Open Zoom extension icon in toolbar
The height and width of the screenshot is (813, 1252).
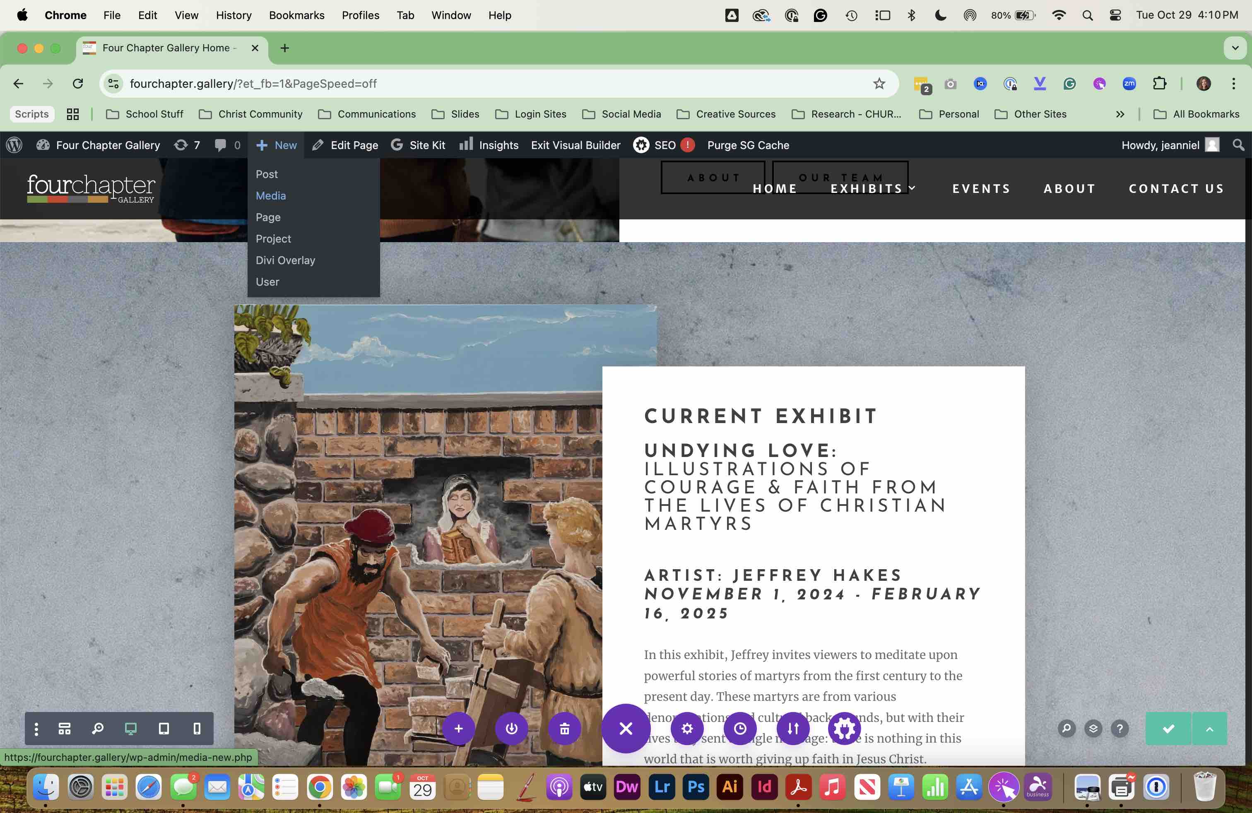click(x=1129, y=84)
